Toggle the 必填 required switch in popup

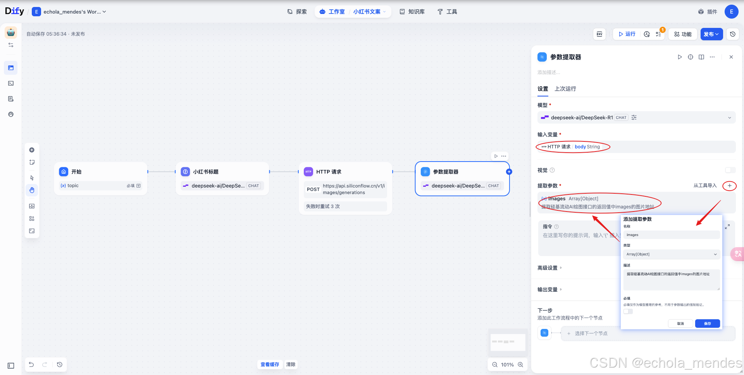[628, 311]
